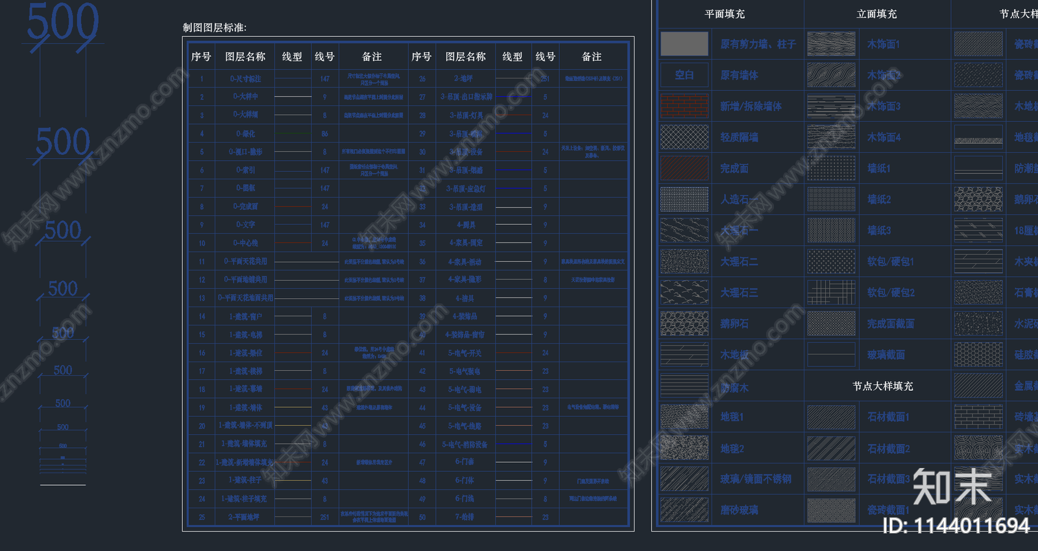Click the 大理石二 fill label
This screenshot has width=1038, height=551.
739,261
